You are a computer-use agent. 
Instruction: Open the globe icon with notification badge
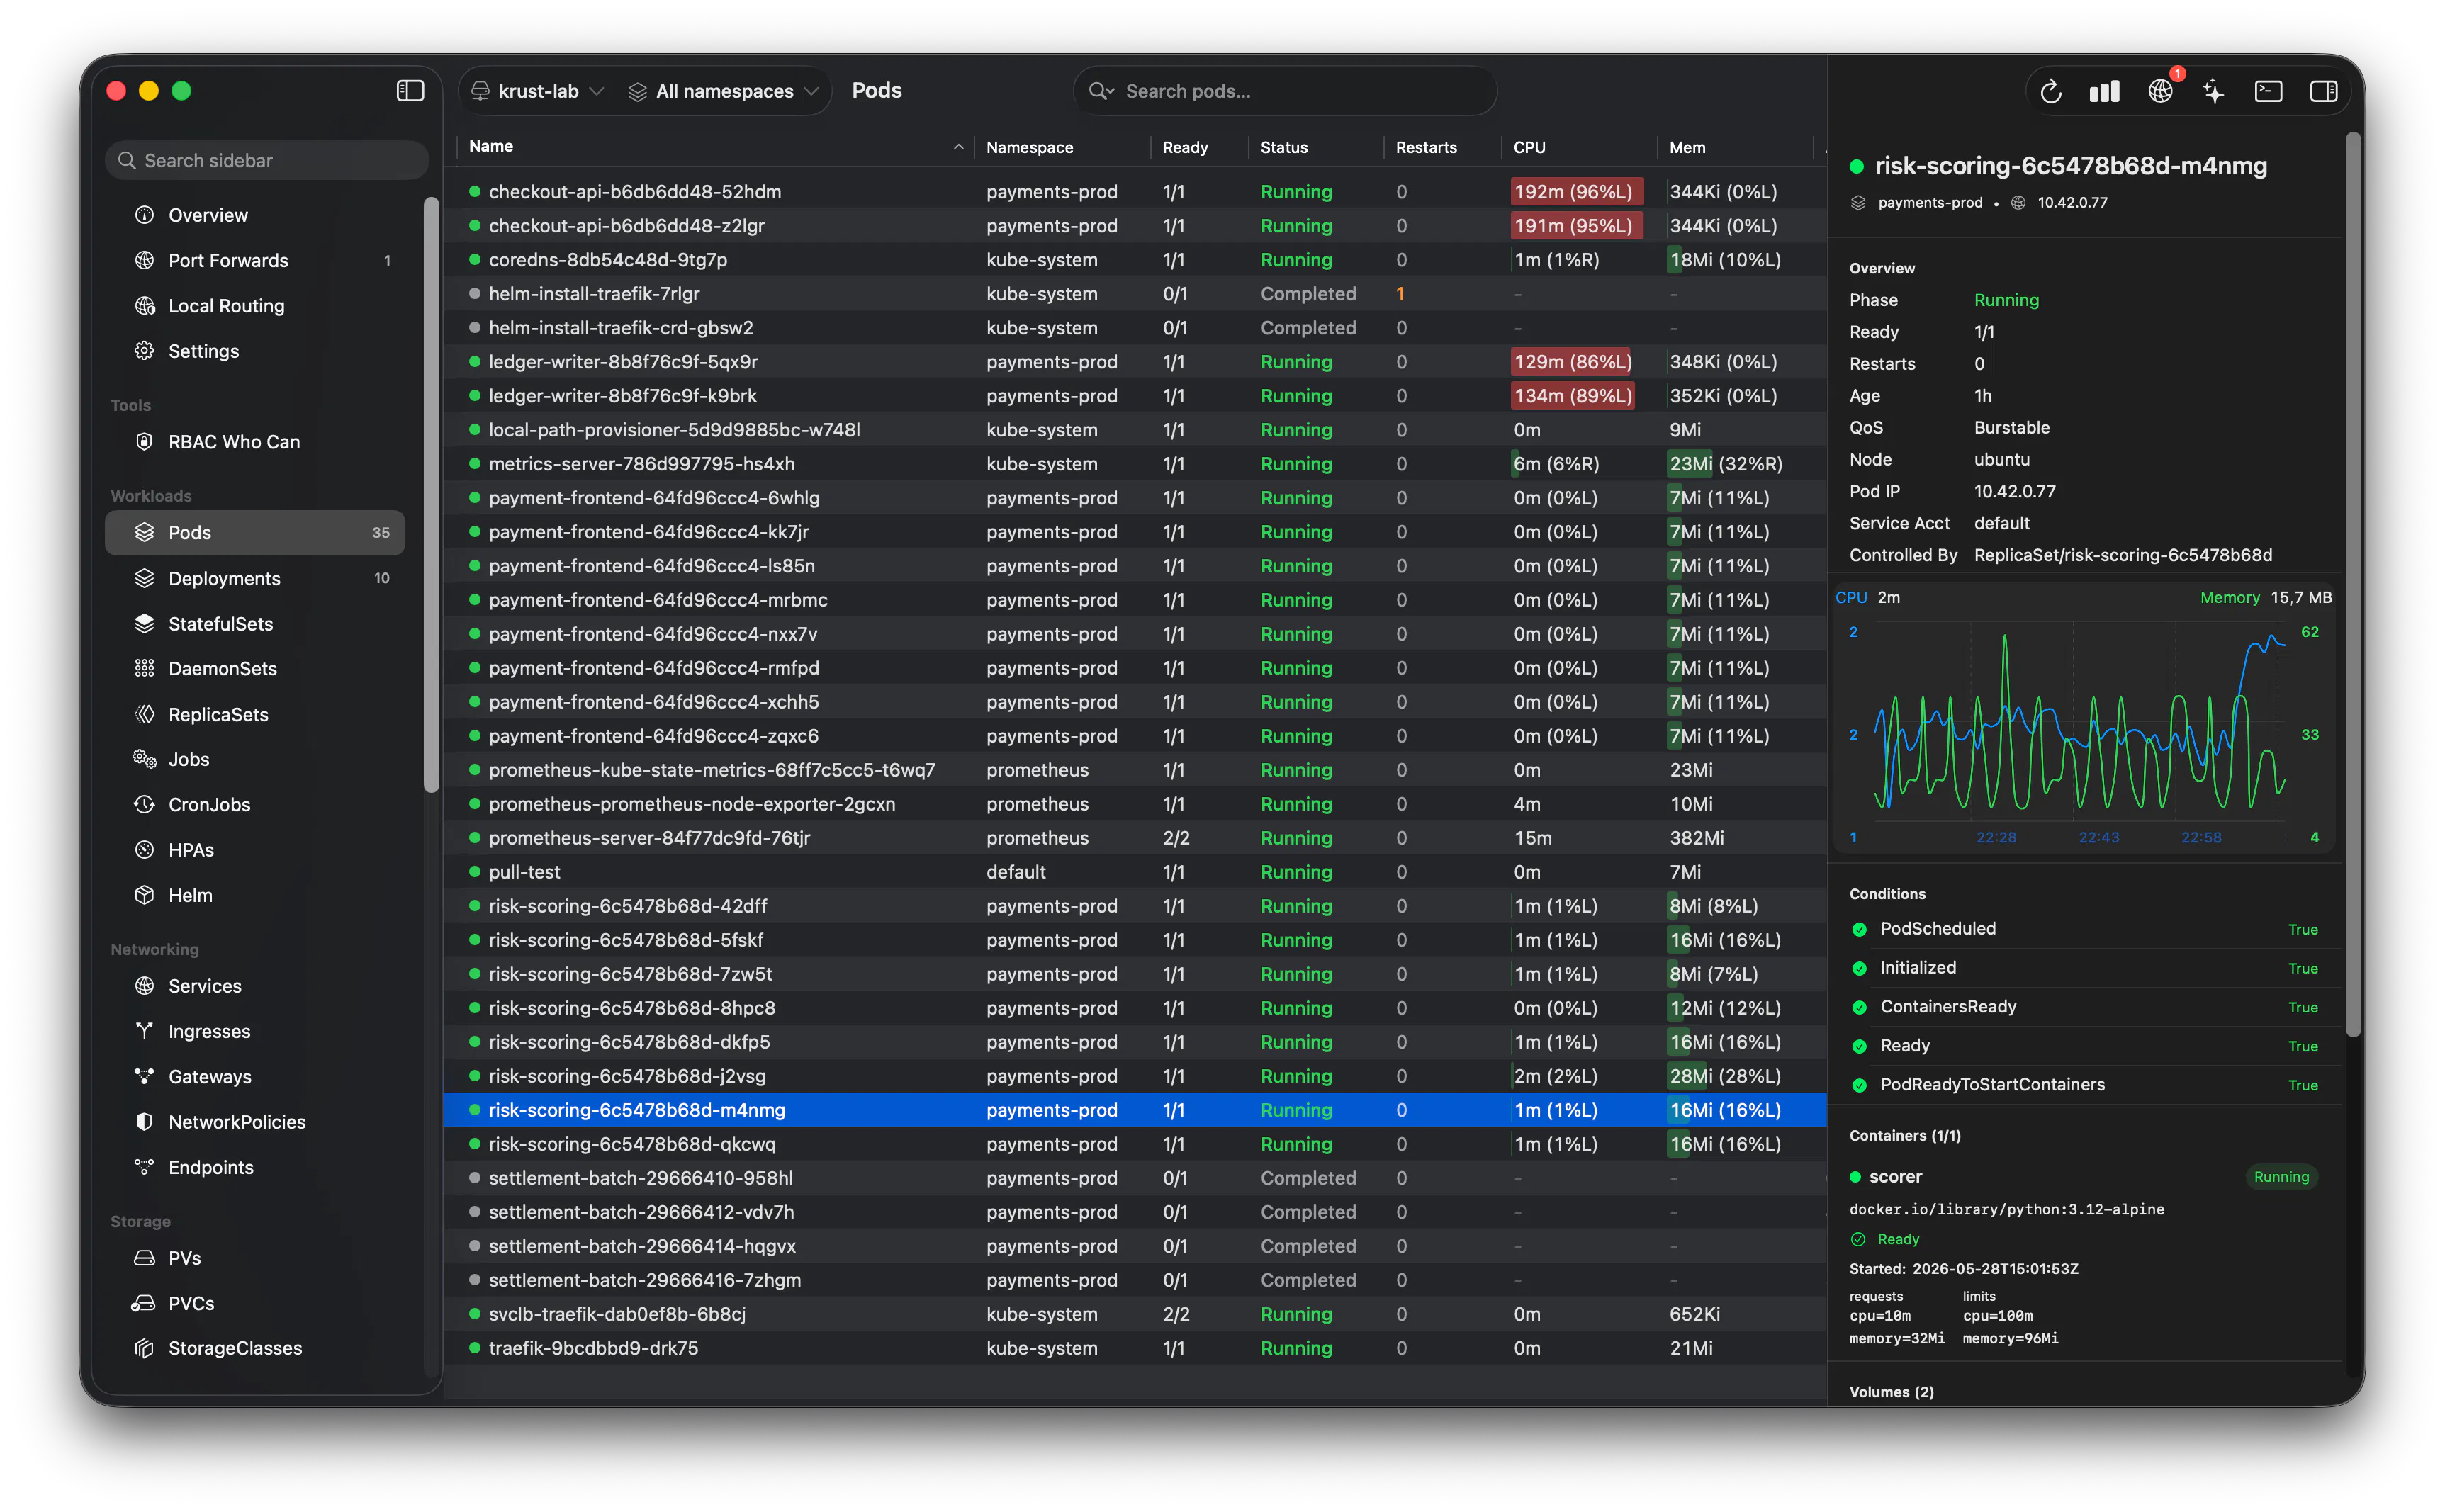pyautogui.click(x=2160, y=91)
